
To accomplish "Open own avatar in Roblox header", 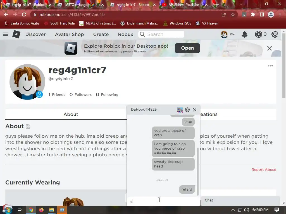I will click(x=224, y=34).
